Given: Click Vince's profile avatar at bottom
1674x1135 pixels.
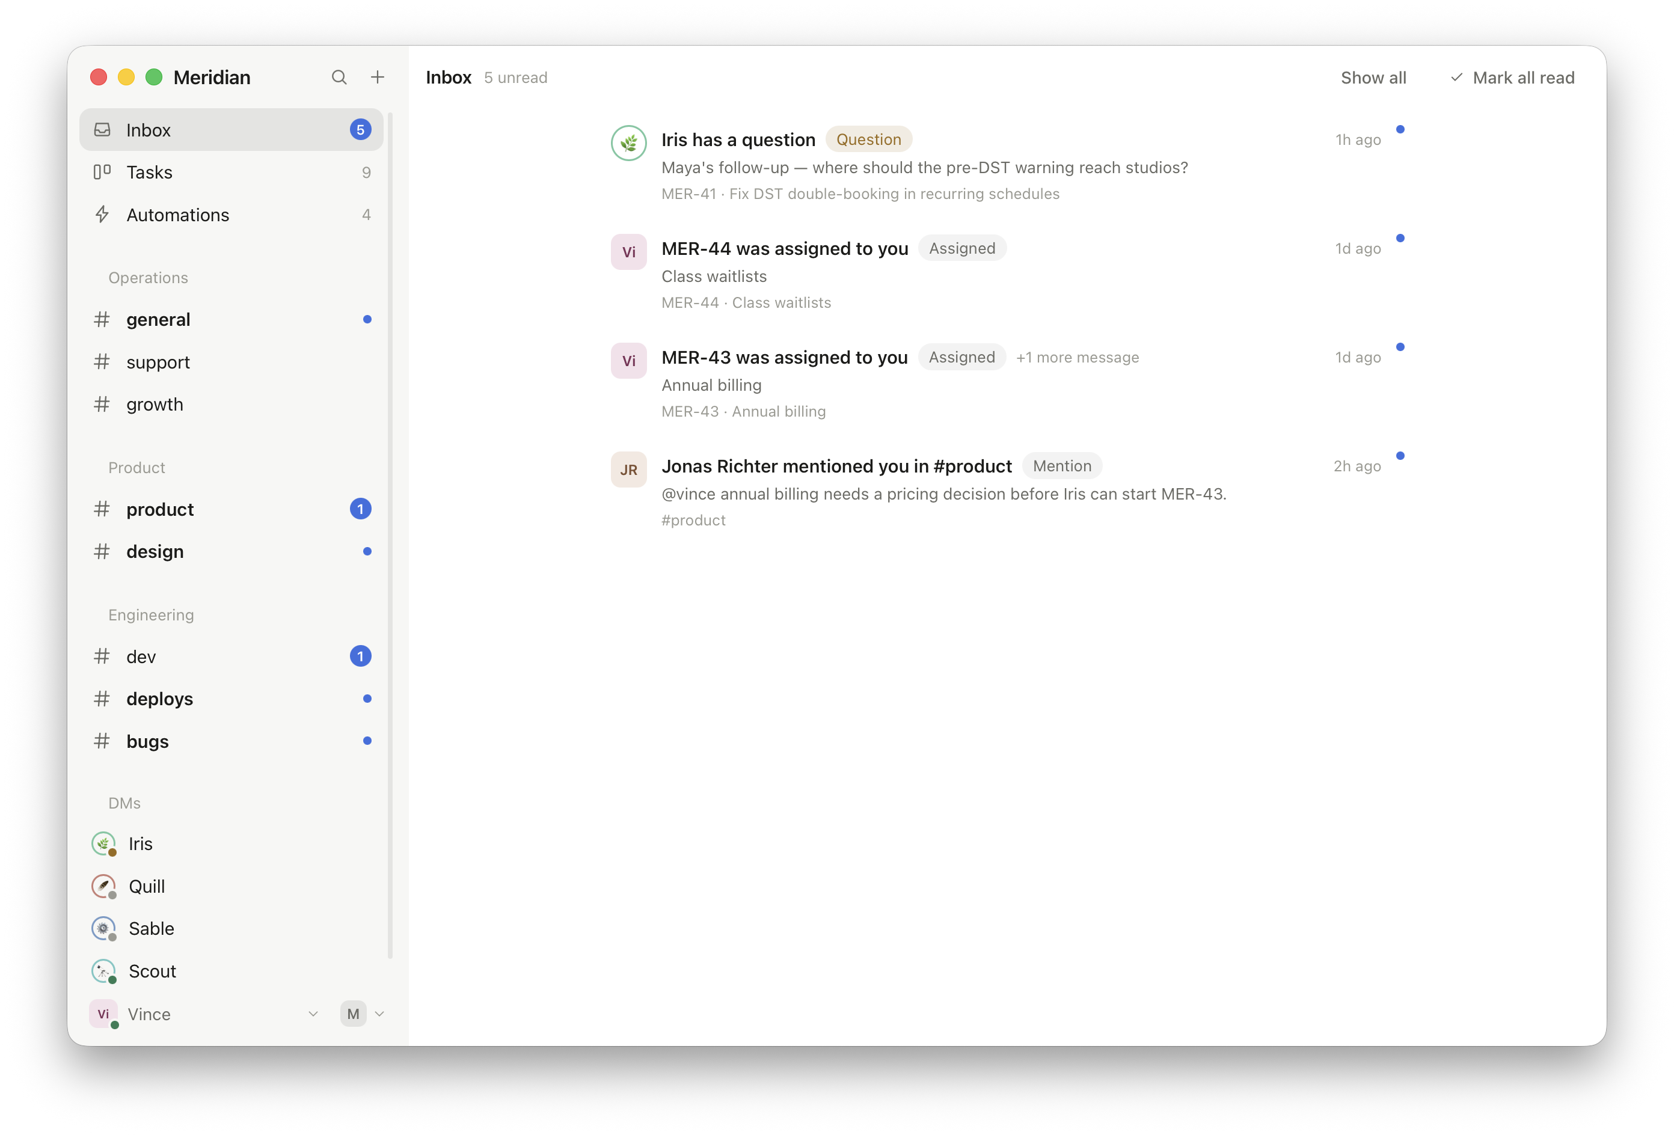Looking at the screenshot, I should (104, 1014).
